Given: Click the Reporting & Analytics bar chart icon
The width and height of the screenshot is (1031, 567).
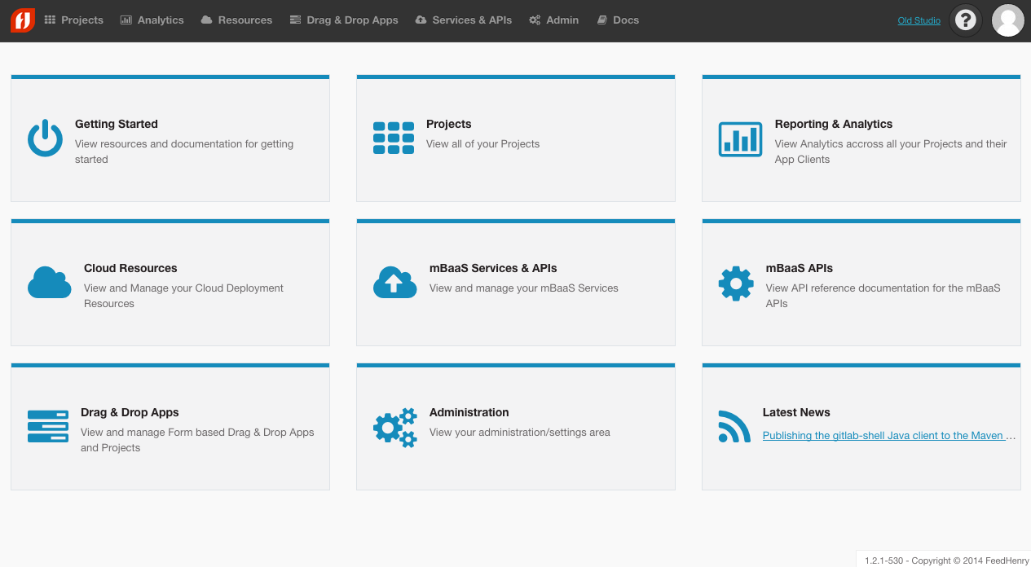Looking at the screenshot, I should pyautogui.click(x=740, y=138).
